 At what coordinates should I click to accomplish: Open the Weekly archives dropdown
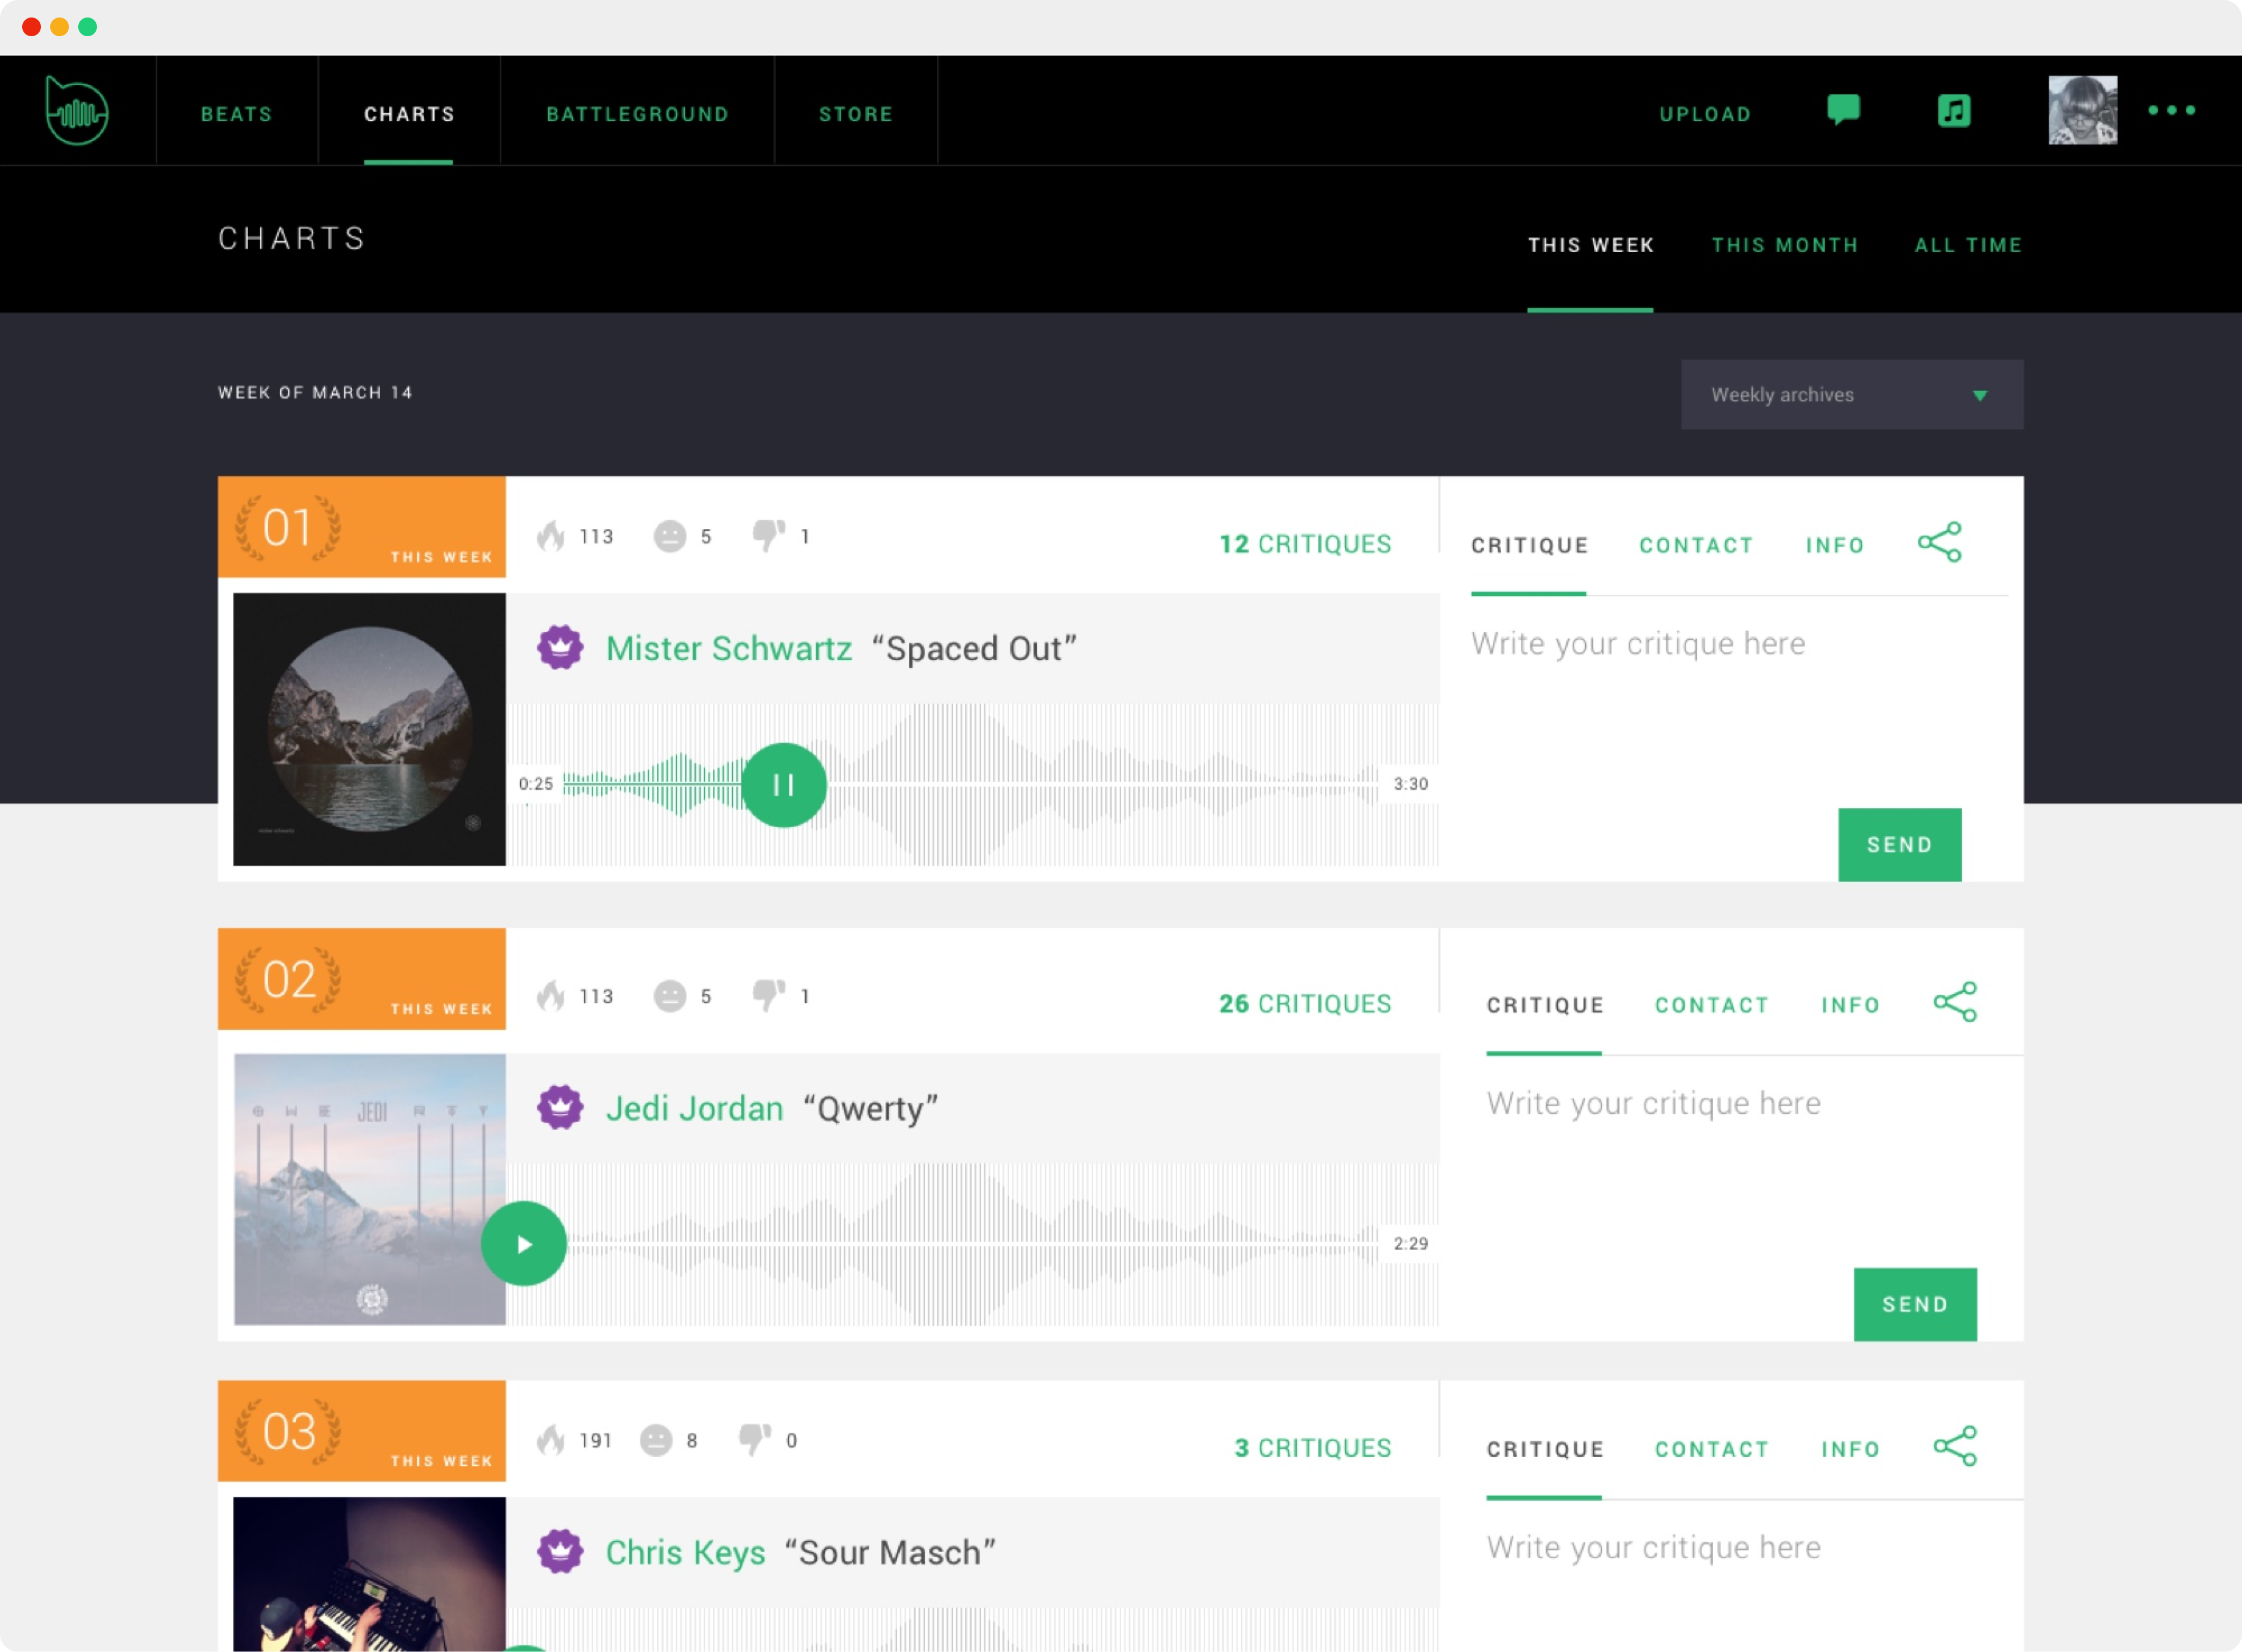(x=1852, y=395)
